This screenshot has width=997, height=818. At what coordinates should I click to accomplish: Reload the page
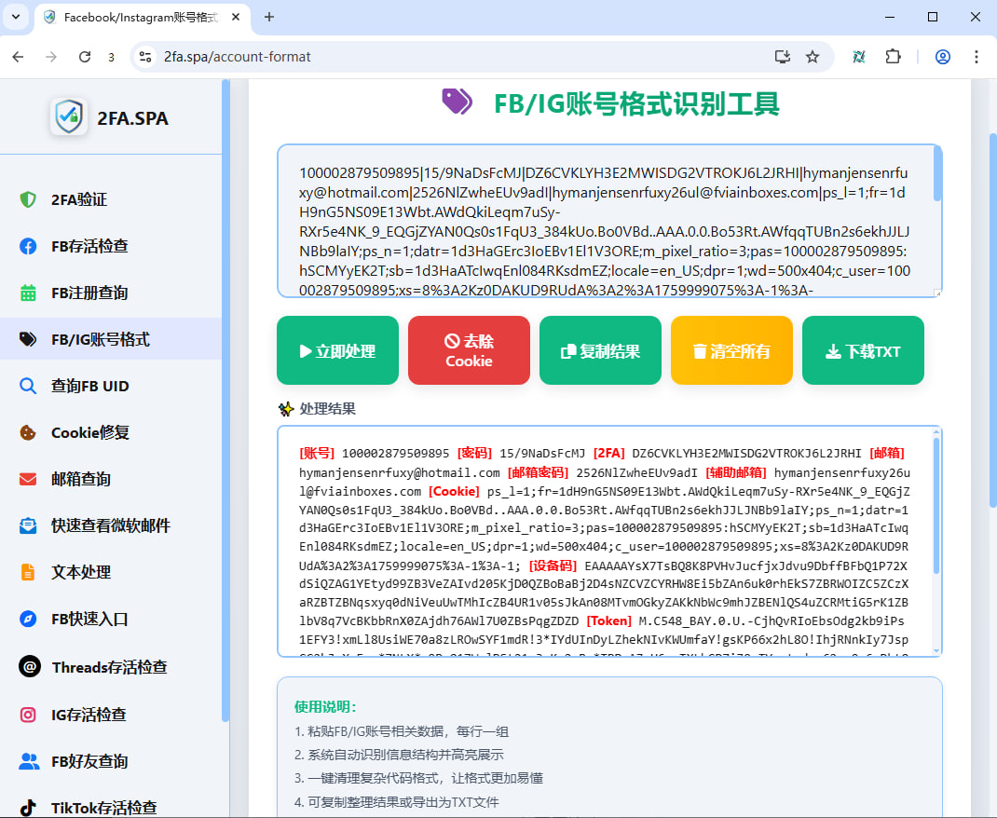click(85, 57)
